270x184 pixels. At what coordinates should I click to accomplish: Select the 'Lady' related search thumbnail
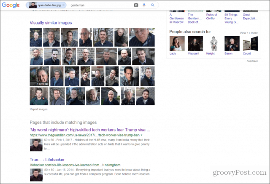177,43
